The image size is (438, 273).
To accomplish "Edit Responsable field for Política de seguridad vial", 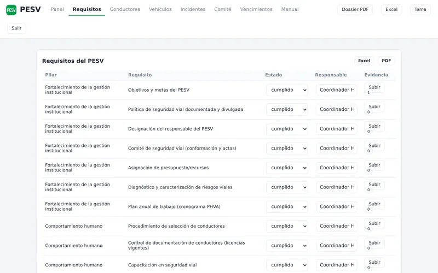I will (337, 110).
